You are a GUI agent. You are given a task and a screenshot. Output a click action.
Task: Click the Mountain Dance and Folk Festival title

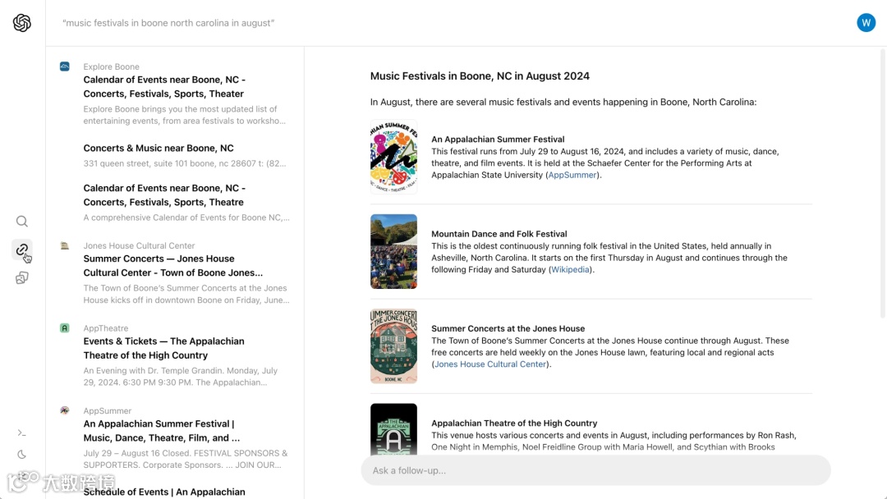[499, 234]
